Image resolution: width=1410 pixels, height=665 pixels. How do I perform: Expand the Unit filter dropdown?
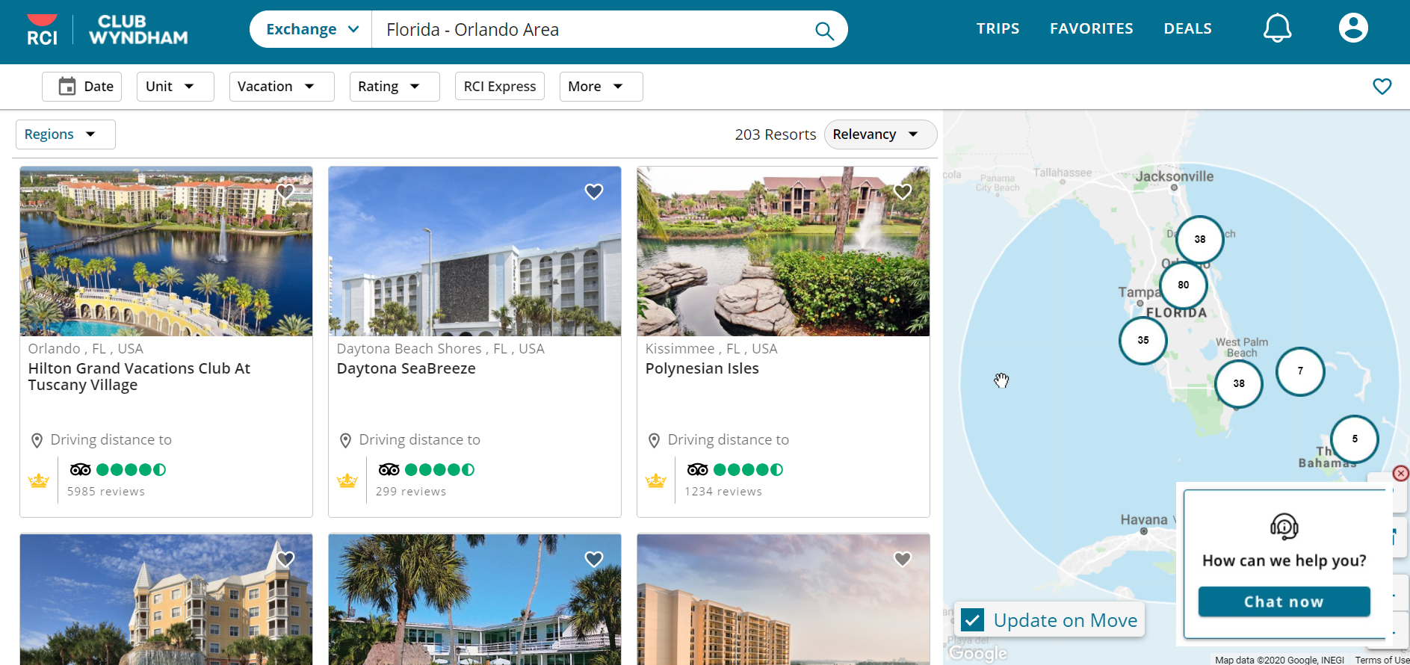tap(176, 87)
